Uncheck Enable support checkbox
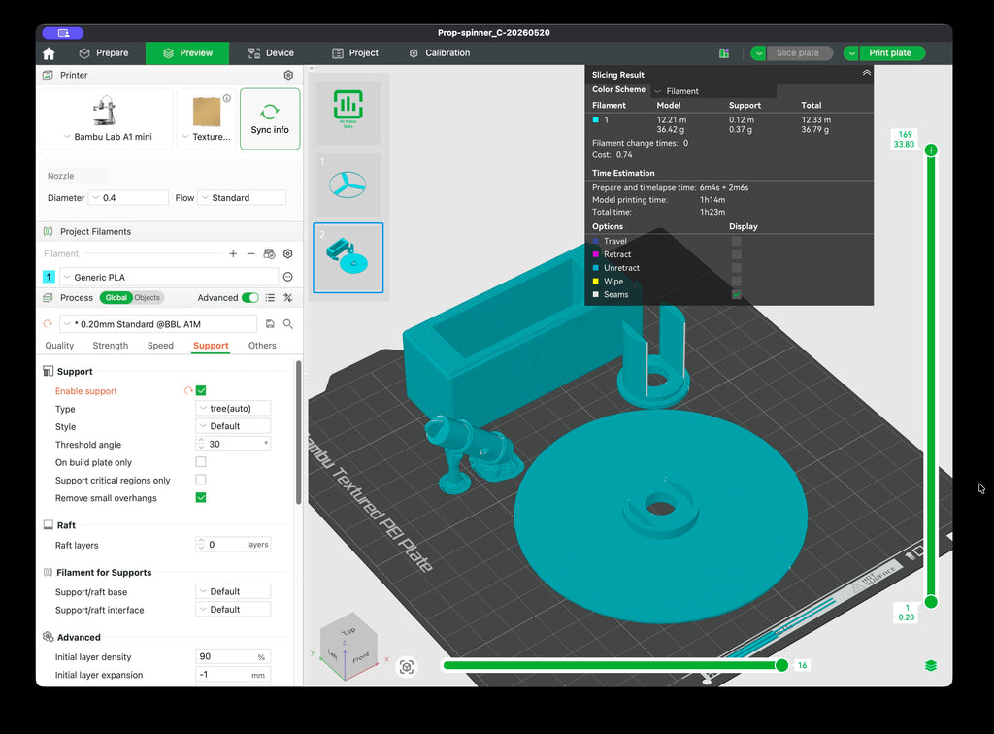 coord(201,390)
